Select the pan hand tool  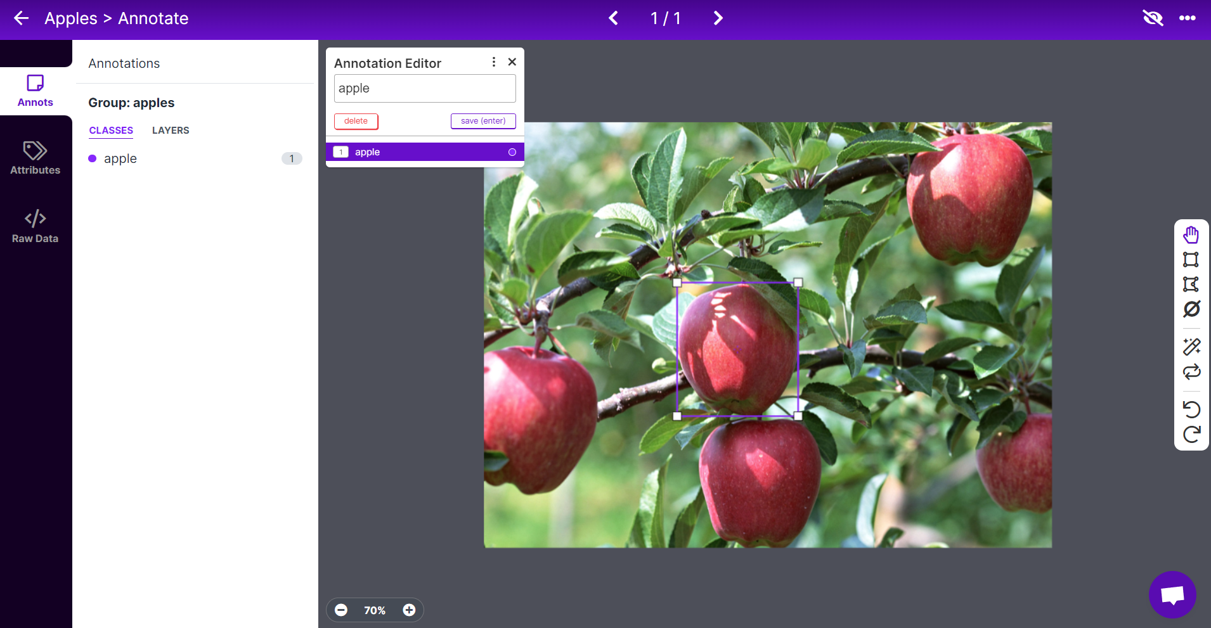point(1191,235)
